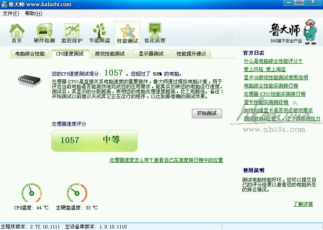Click the 了解详情 link
This screenshot has width=323, height=230.
coord(303,204)
